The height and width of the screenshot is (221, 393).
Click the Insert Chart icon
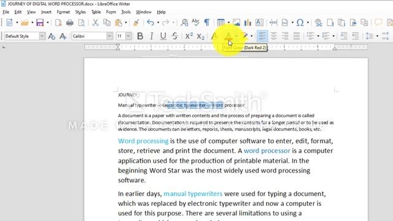[x=247, y=23]
